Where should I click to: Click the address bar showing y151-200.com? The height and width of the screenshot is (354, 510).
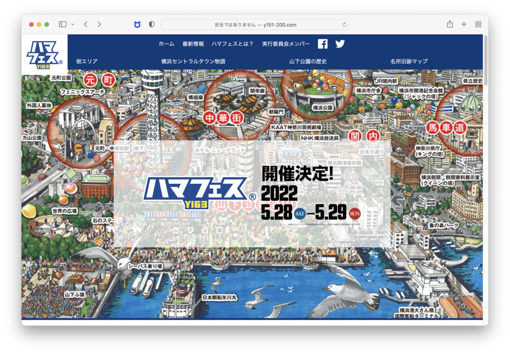click(255, 25)
